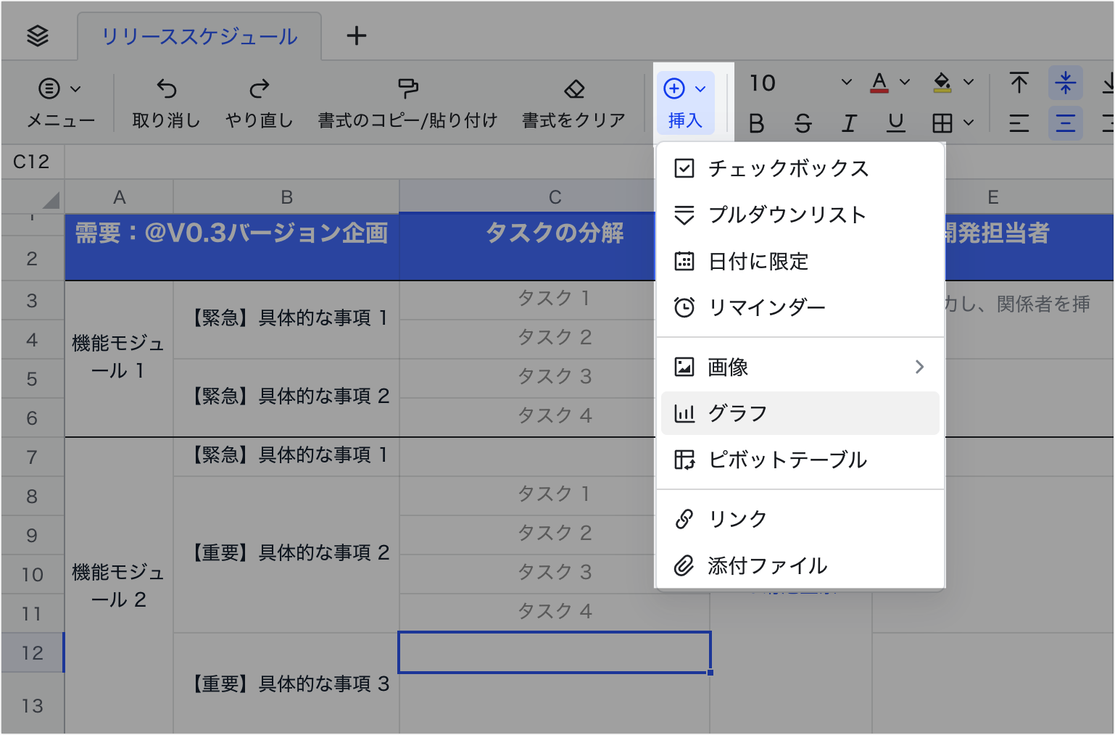Apply strikethrough formatting
Image resolution: width=1115 pixels, height=735 pixels.
click(x=803, y=124)
